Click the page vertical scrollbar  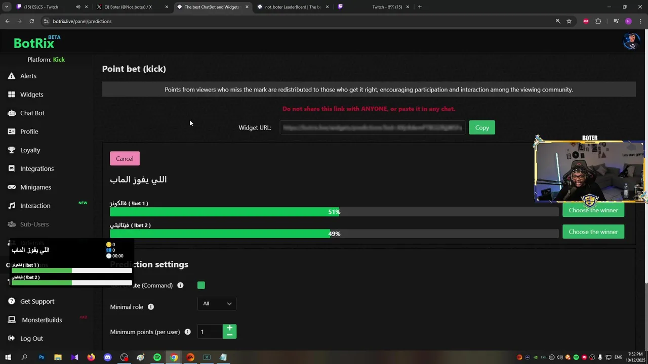pyautogui.click(x=645, y=157)
